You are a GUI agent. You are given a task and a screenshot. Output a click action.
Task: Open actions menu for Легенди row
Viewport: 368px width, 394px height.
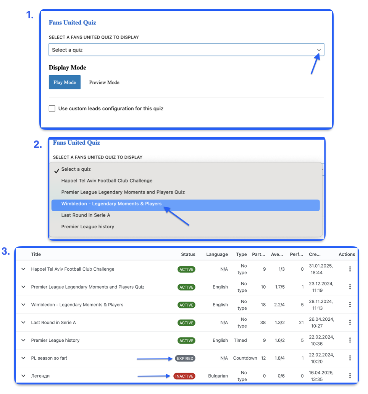350,376
